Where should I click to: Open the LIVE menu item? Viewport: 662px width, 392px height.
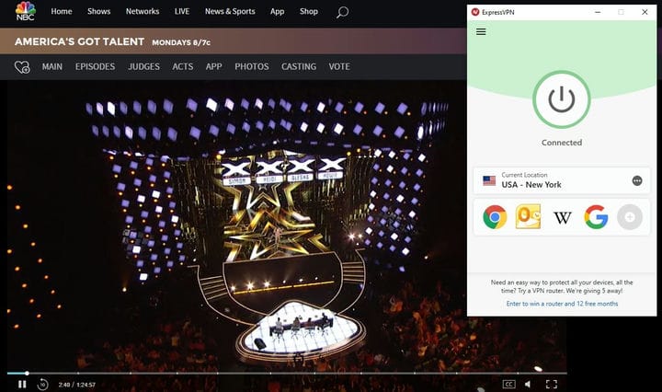click(x=182, y=11)
